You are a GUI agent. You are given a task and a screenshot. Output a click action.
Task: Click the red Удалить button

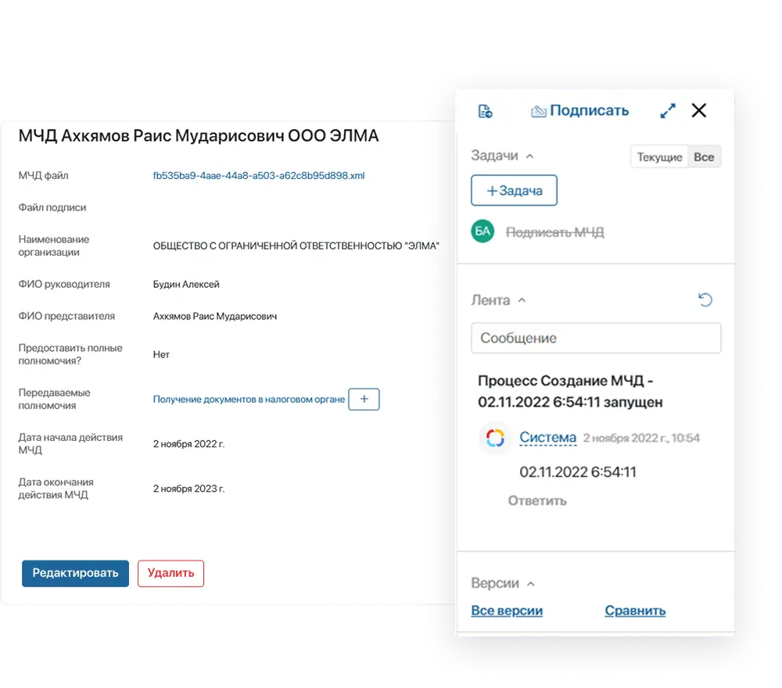(x=170, y=573)
